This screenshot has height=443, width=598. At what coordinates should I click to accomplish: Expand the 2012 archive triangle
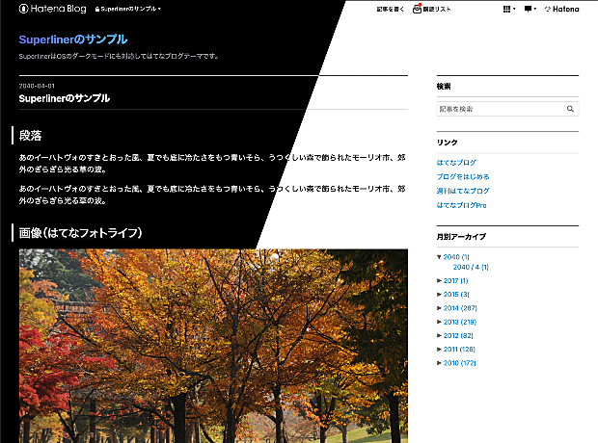point(439,335)
